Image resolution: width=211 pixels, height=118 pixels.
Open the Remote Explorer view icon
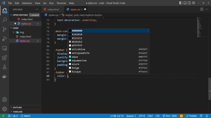(x=4, y=48)
